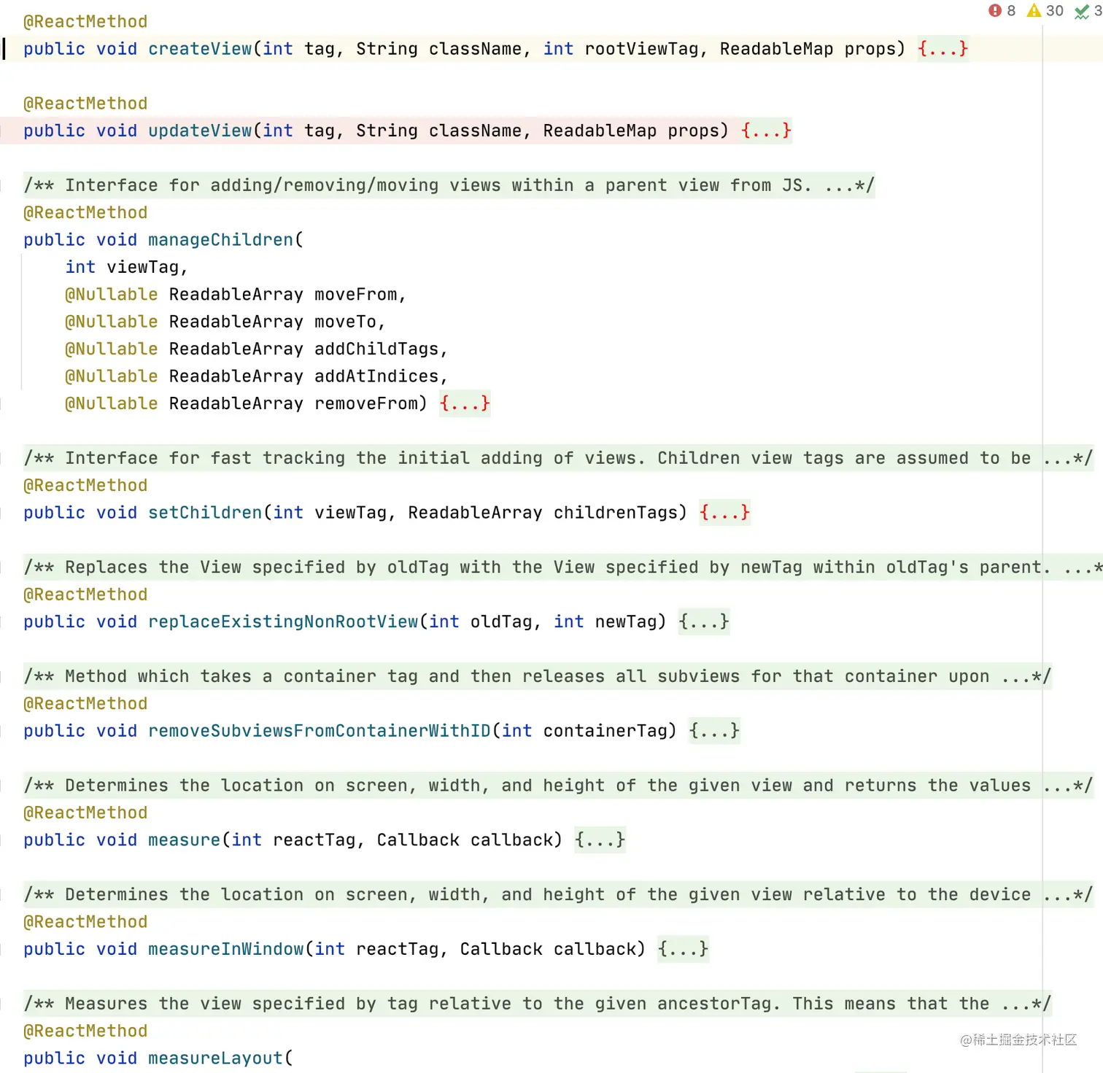Screen dimensions: 1103x1073
Task: Click the oldTag parameter in replaceExistingNonRootView
Action: point(501,621)
